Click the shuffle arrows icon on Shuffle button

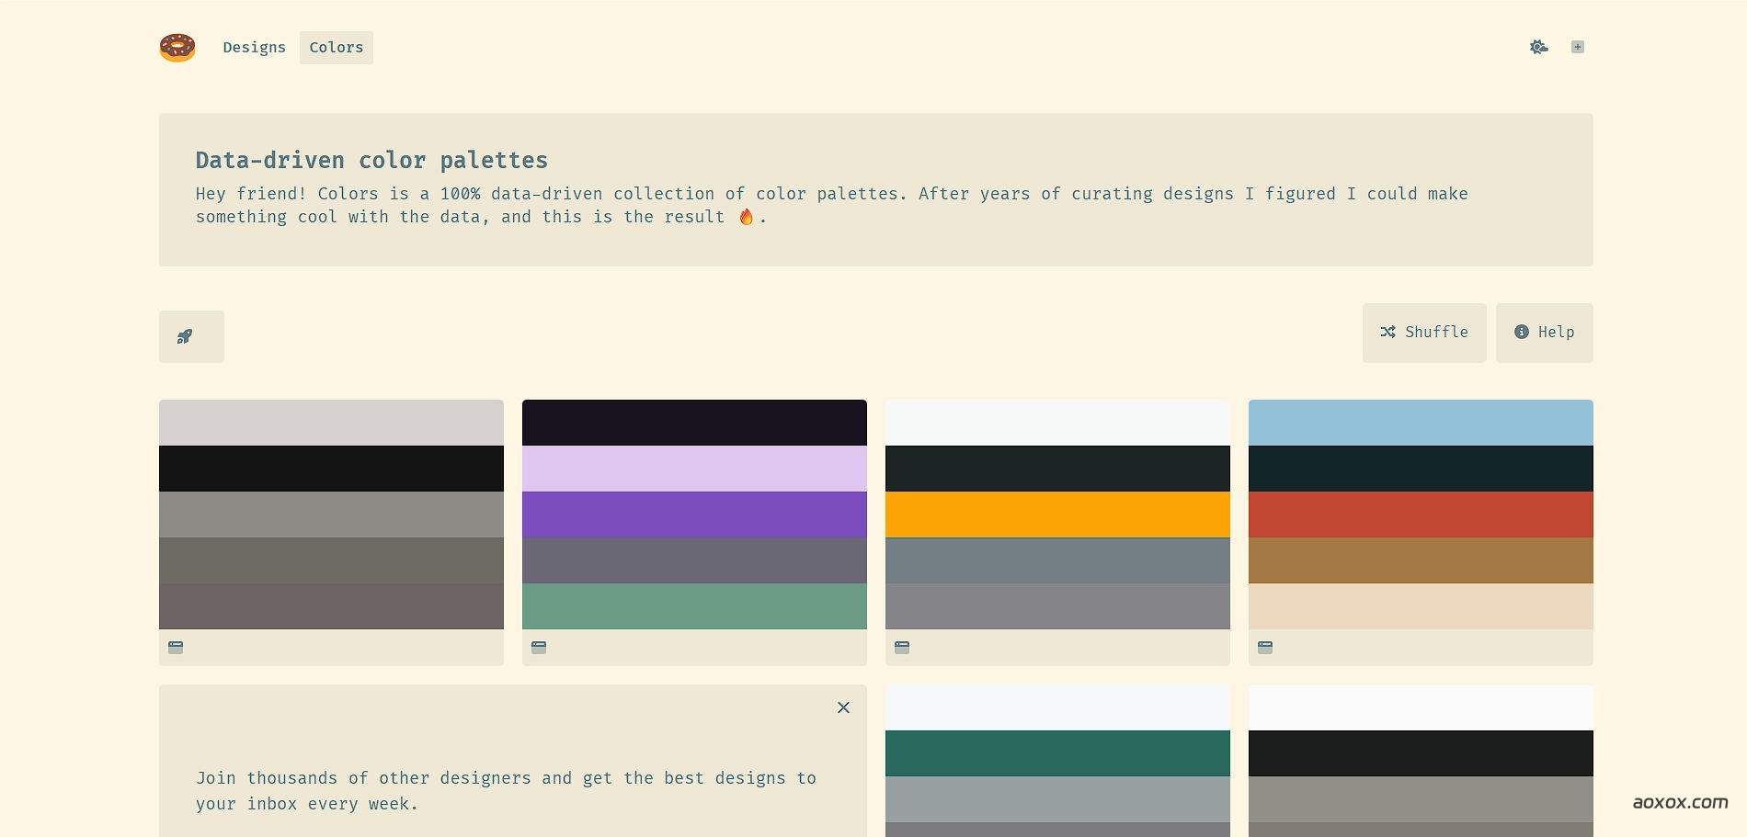tap(1388, 332)
